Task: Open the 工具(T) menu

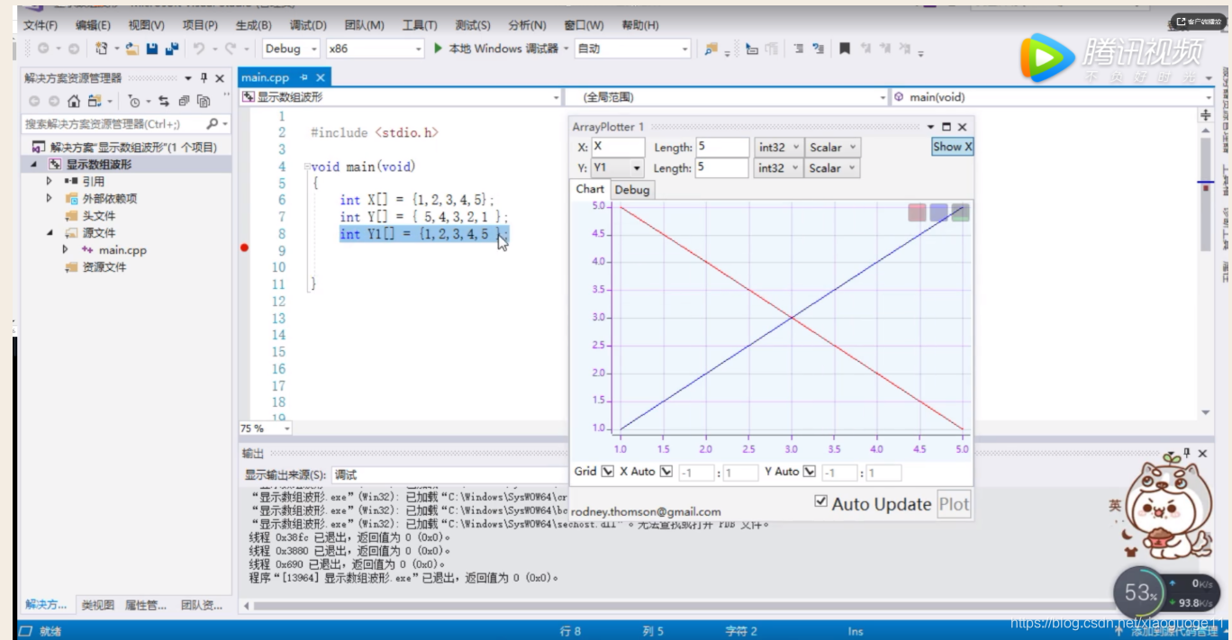Action: click(x=420, y=25)
